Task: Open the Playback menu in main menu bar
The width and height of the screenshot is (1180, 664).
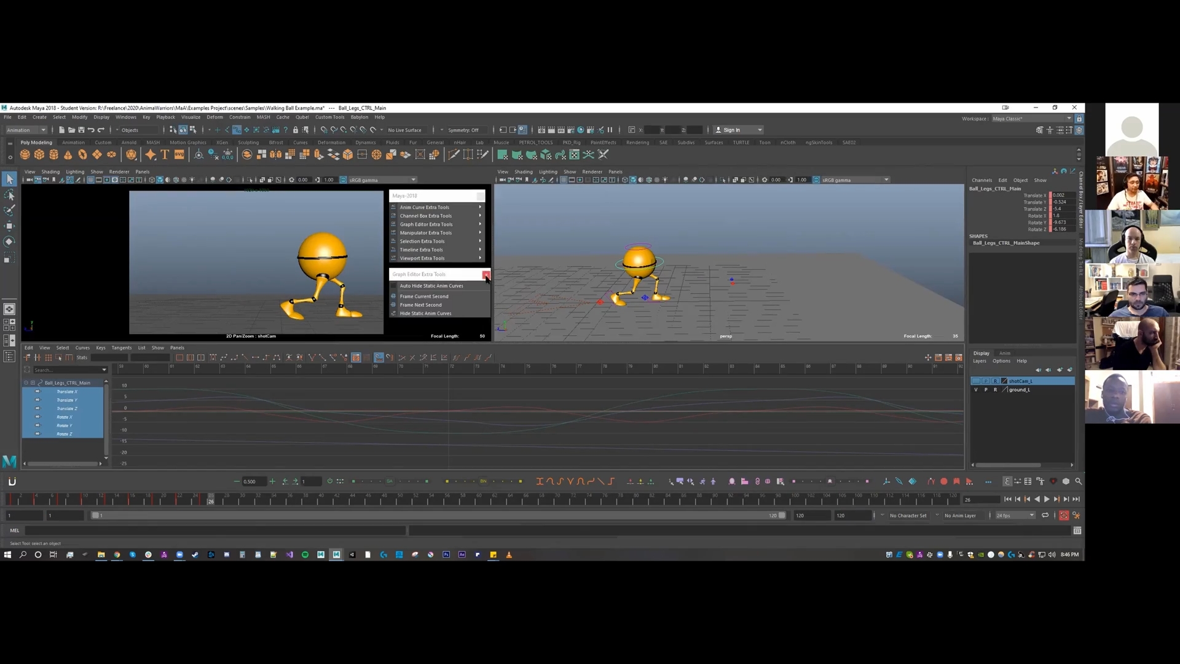Action: click(x=165, y=117)
